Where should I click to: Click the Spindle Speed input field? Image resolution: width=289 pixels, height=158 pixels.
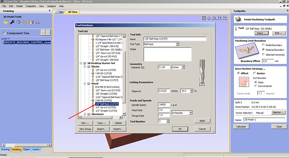(164, 105)
